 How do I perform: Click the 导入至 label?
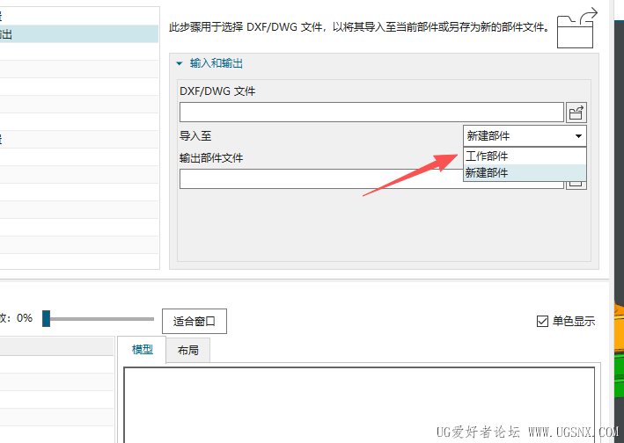tap(195, 136)
